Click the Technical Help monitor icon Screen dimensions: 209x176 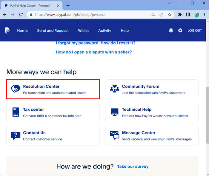(x=114, y=112)
